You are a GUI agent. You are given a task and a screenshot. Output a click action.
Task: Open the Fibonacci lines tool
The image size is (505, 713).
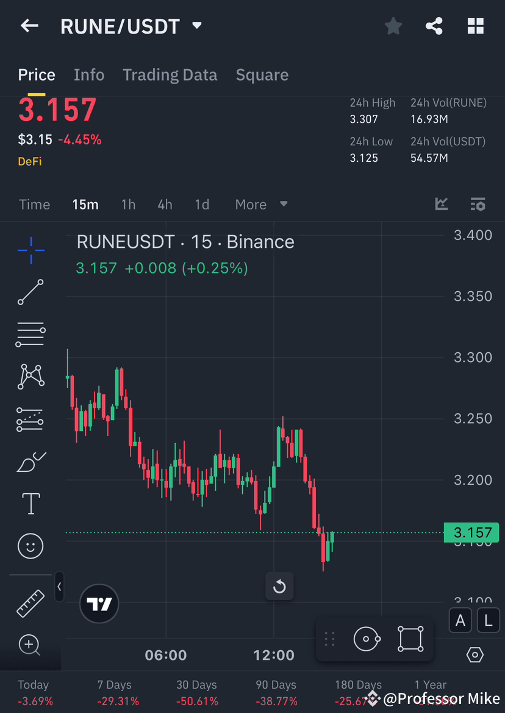30,334
